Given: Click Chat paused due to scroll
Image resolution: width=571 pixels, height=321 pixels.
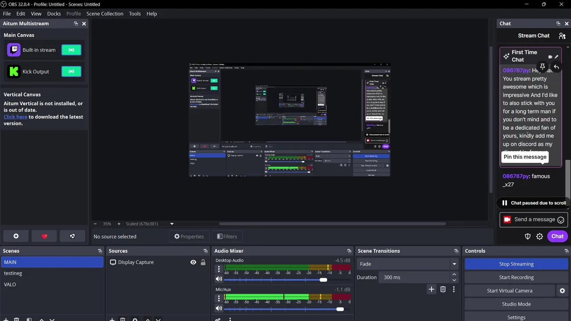Looking at the screenshot, I should pos(534,203).
